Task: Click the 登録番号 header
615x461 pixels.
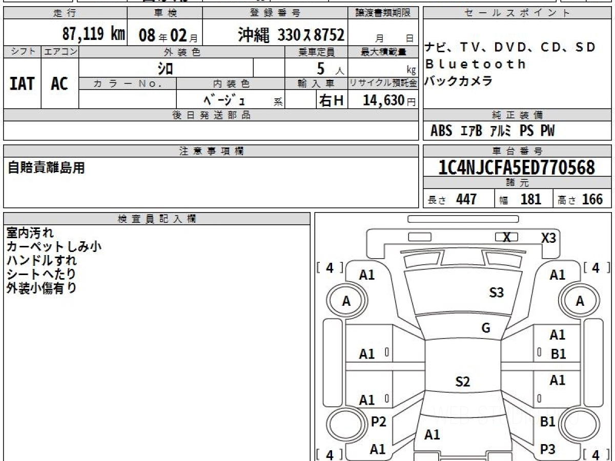Action: [276, 13]
